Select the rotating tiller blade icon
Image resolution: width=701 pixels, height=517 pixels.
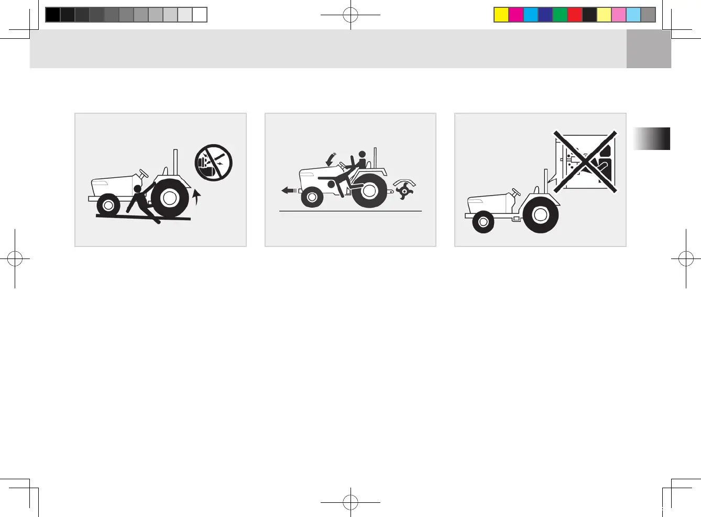(404, 189)
